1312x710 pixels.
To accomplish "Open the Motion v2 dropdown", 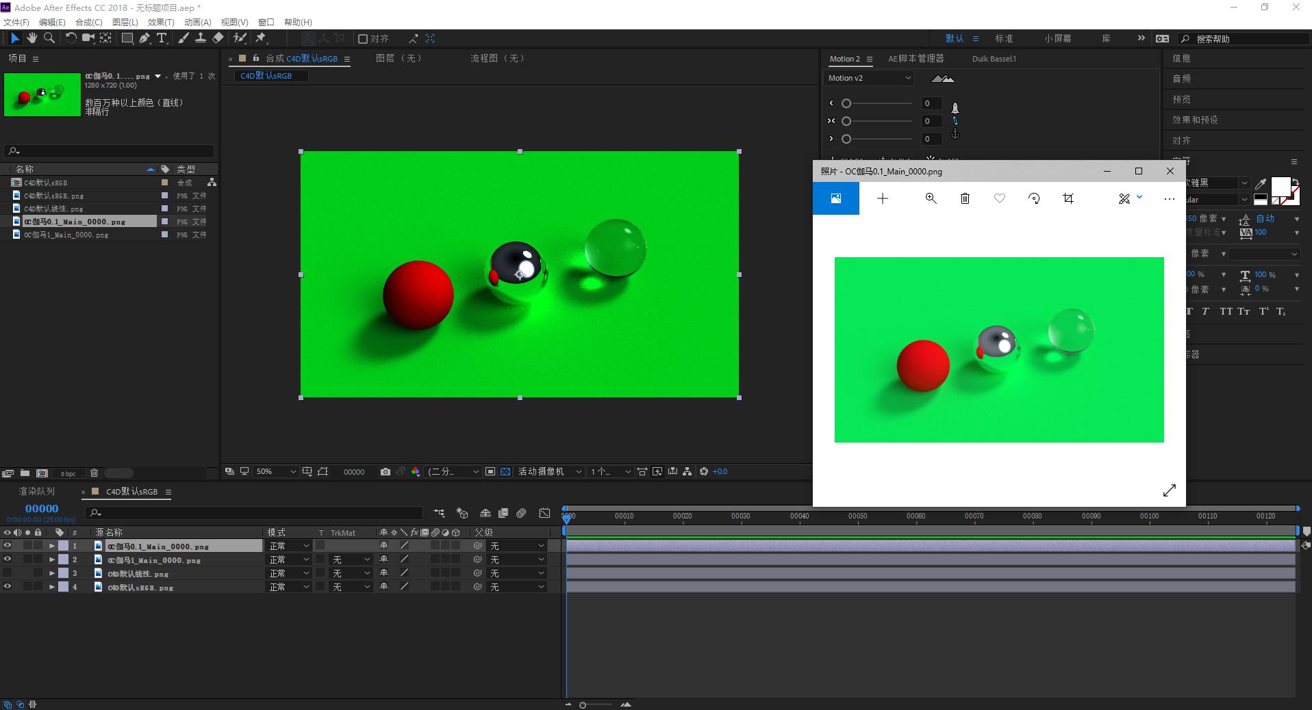I will pos(870,78).
